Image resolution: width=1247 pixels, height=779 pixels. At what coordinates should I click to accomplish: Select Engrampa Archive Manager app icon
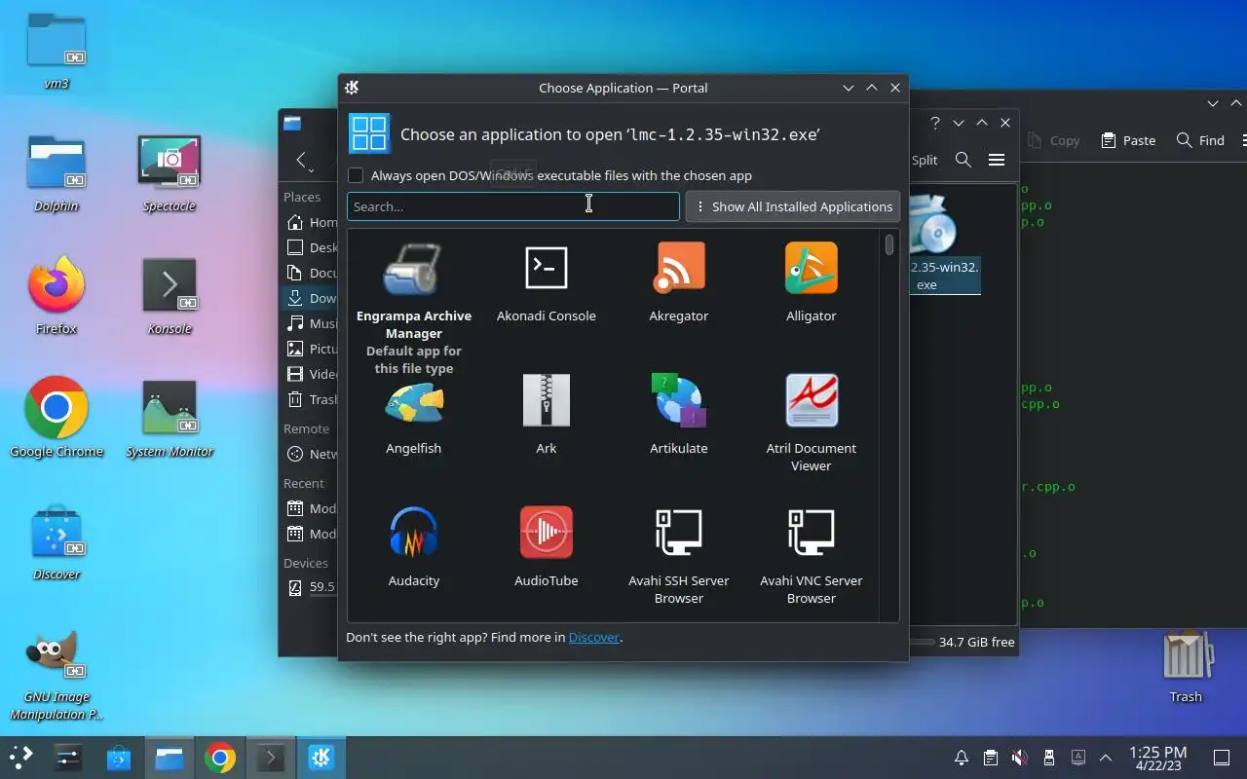pyautogui.click(x=414, y=268)
